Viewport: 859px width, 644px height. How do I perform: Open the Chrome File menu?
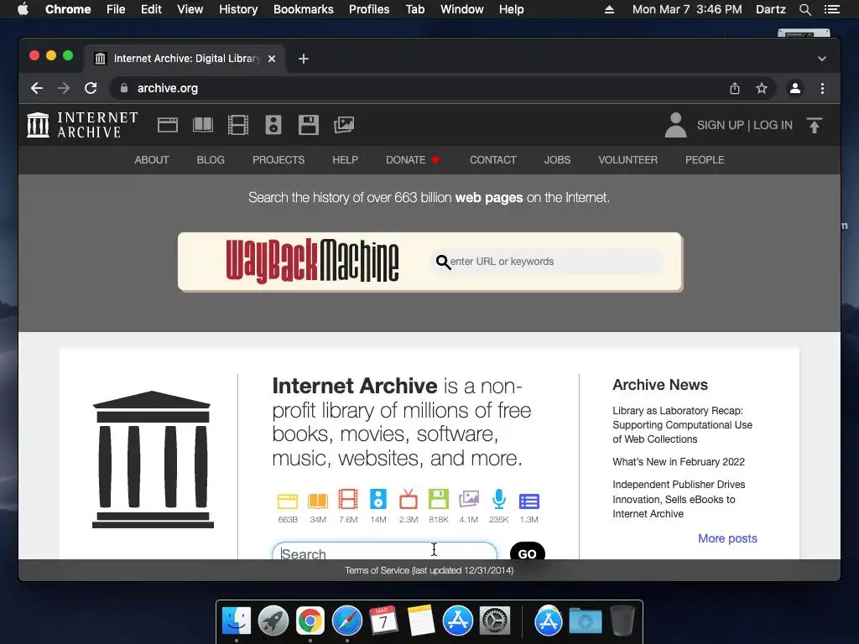116,9
